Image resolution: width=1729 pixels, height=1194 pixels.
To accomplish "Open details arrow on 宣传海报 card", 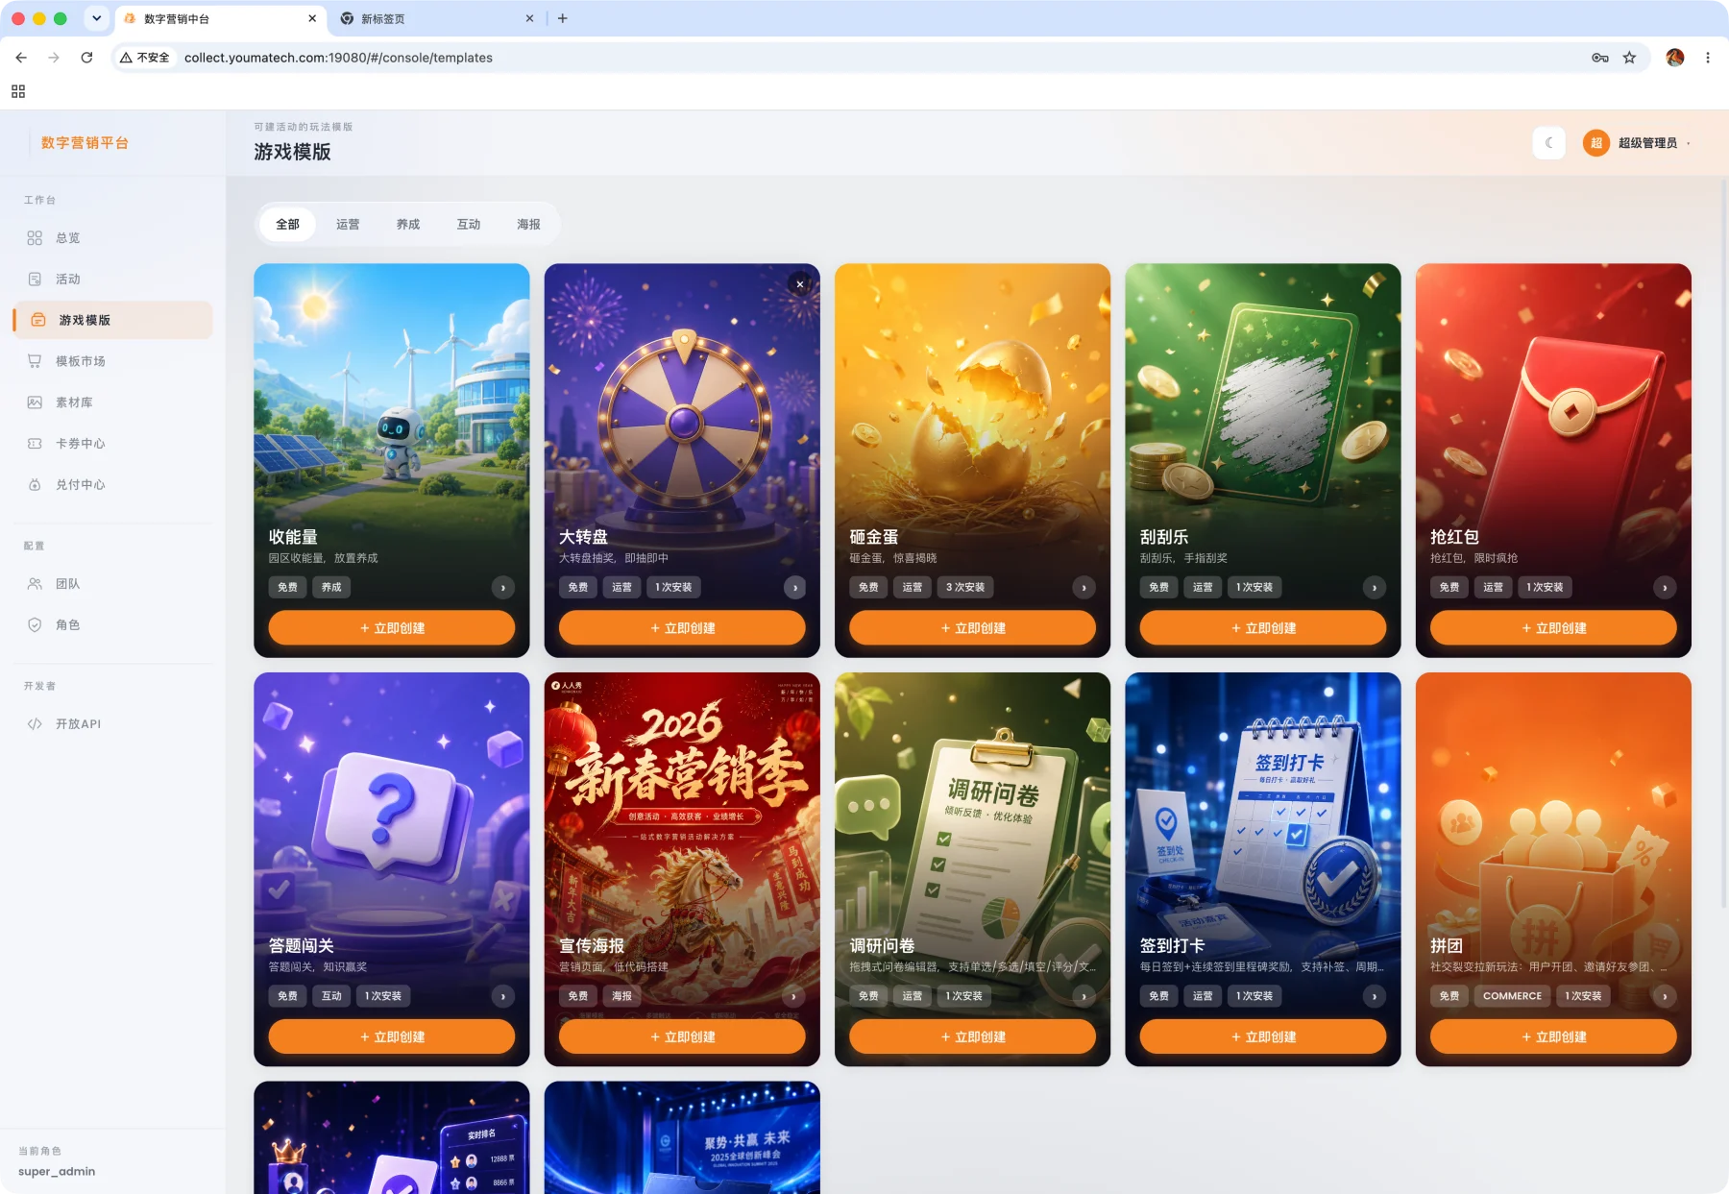I will pyautogui.click(x=794, y=997).
